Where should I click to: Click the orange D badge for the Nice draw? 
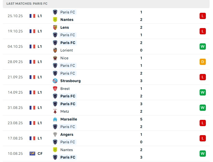[x=203, y=62]
